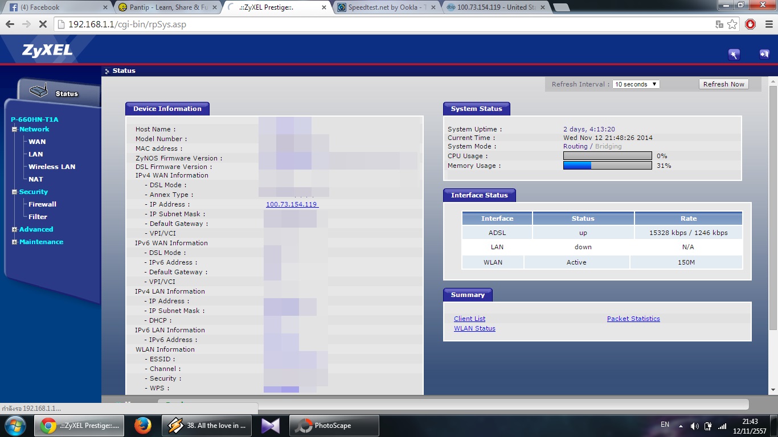Image resolution: width=778 pixels, height=437 pixels.
Task: Open the WAN menu item
Action: coord(37,142)
